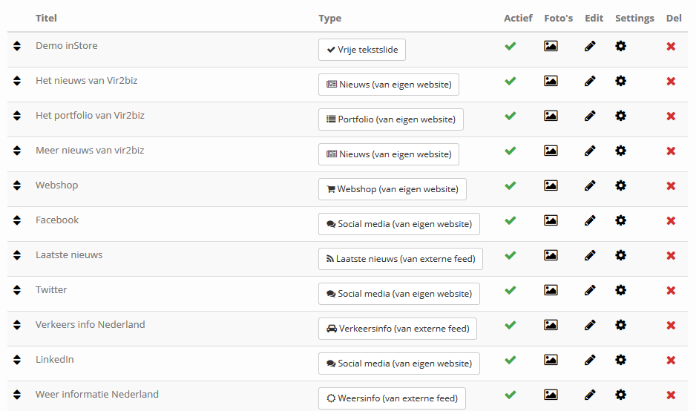Disable active status of Twitter slide
The width and height of the screenshot is (696, 411).
[x=510, y=290]
